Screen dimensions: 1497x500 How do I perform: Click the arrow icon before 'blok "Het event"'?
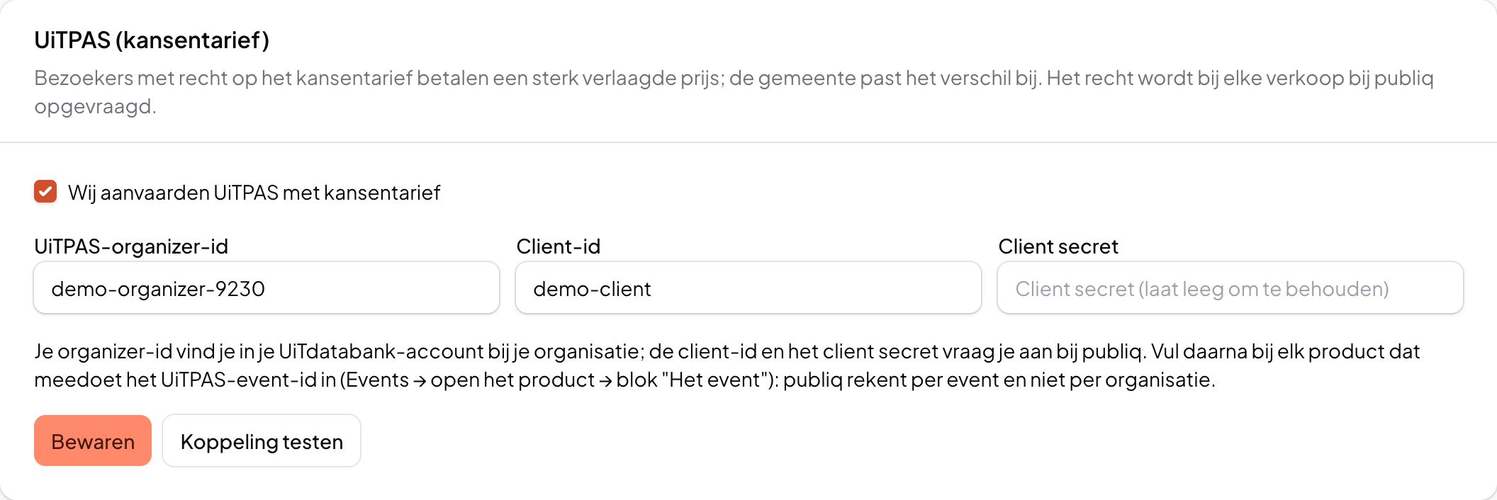point(605,381)
